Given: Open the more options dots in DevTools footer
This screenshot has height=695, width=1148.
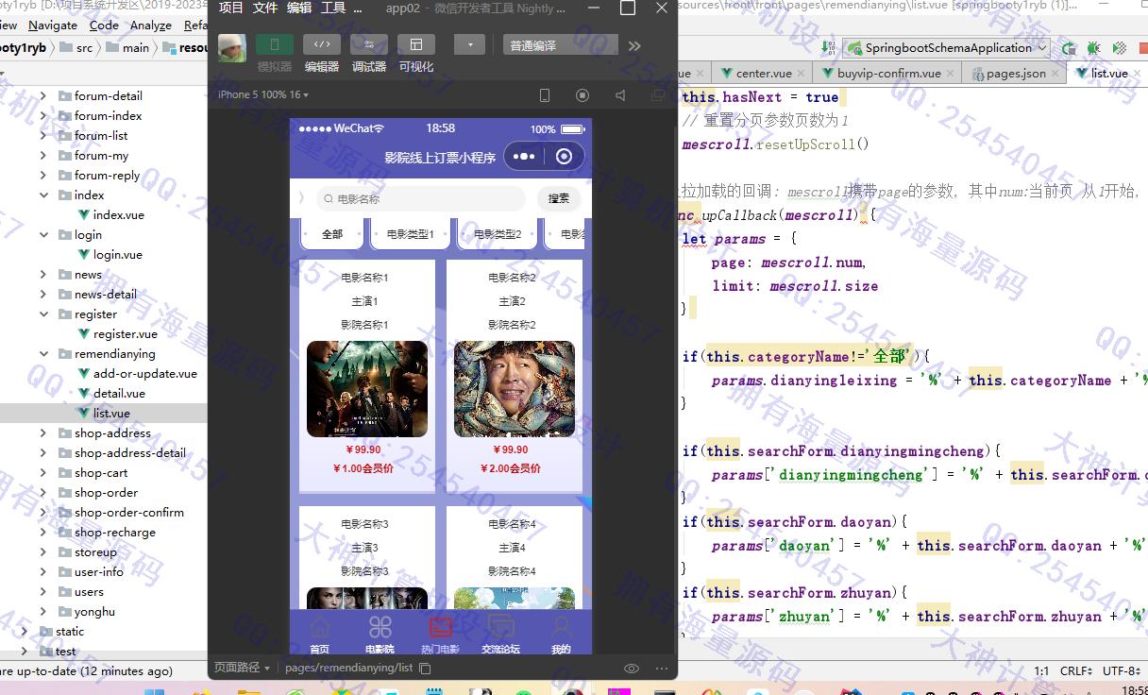Looking at the screenshot, I should click(x=662, y=669).
